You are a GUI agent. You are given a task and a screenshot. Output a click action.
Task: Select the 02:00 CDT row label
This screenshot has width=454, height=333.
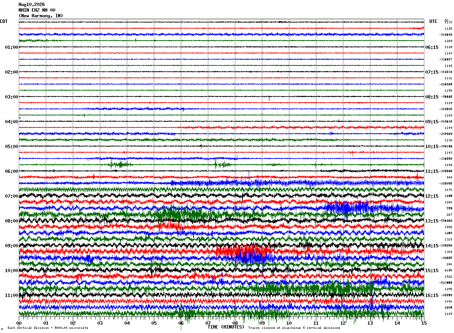coord(12,72)
